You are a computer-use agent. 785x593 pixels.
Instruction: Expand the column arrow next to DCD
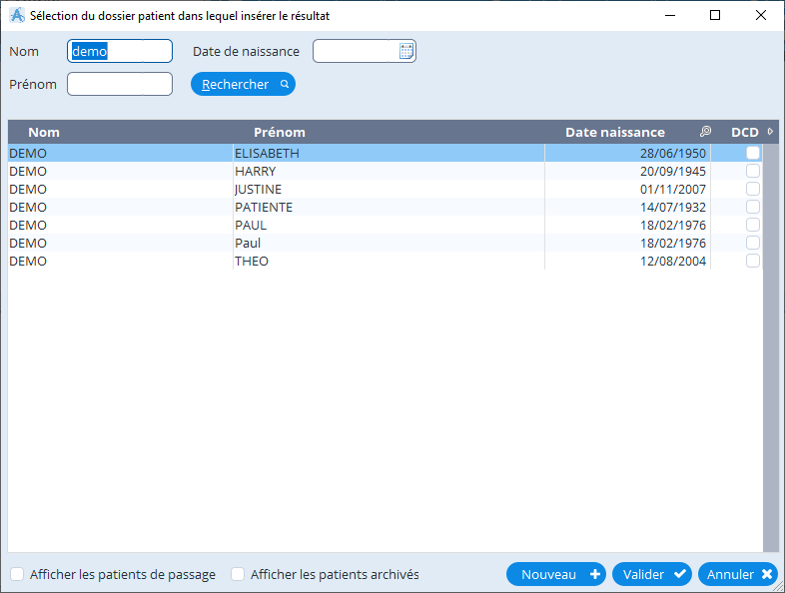point(770,132)
